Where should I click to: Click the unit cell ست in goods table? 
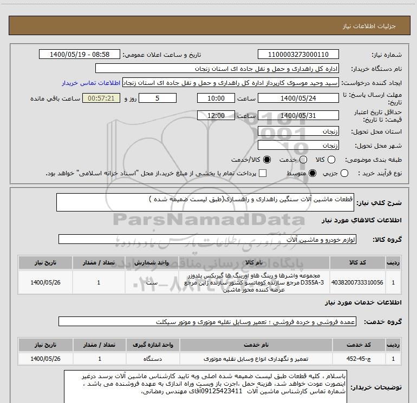152,282
